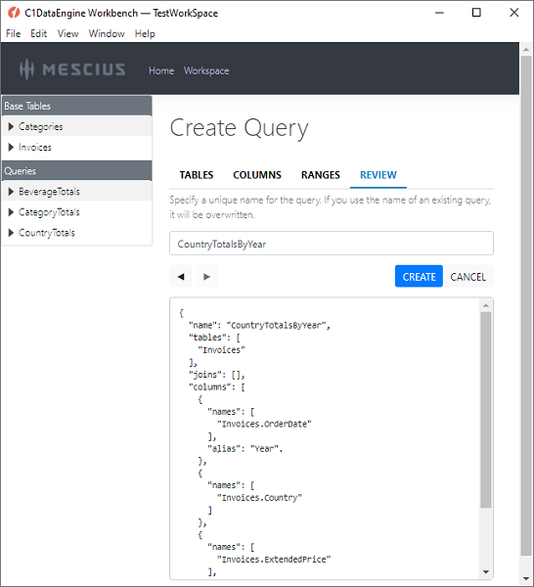Select the CategoryTotals query label
Screen dimensions: 534x587
pyautogui.click(x=49, y=212)
